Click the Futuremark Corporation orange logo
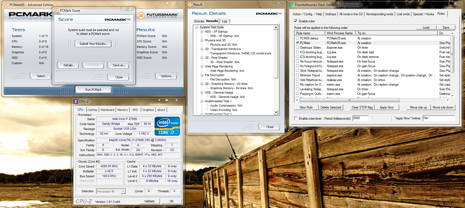The width and height of the screenshot is (465, 208). tap(141, 15)
